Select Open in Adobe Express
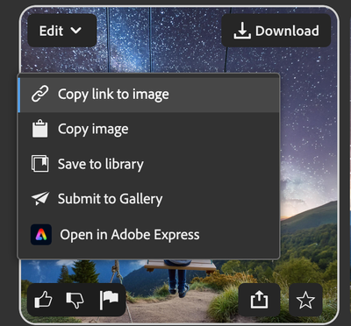Screen dimensions: 351x326 (x=149, y=235)
